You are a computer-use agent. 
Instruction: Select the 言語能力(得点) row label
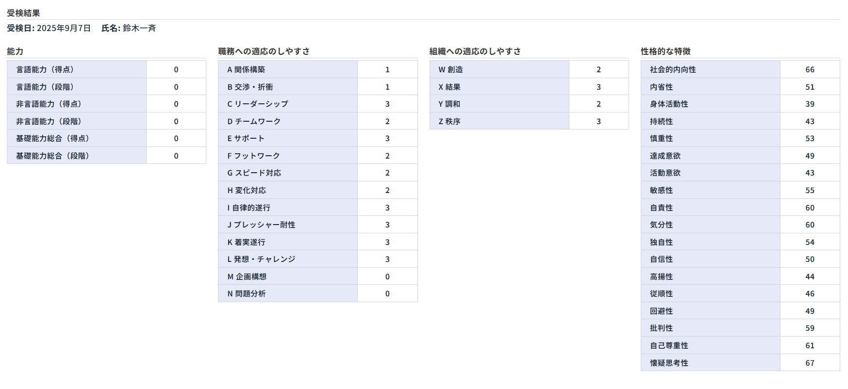point(45,69)
